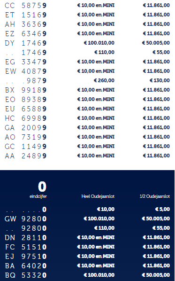The height and width of the screenshot is (281, 175).
Task: Select lot number DN 28110
Action: pos(26,238)
